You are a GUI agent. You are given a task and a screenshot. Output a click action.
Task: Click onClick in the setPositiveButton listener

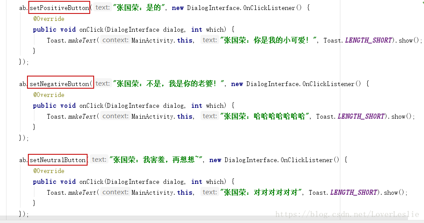tap(92, 30)
